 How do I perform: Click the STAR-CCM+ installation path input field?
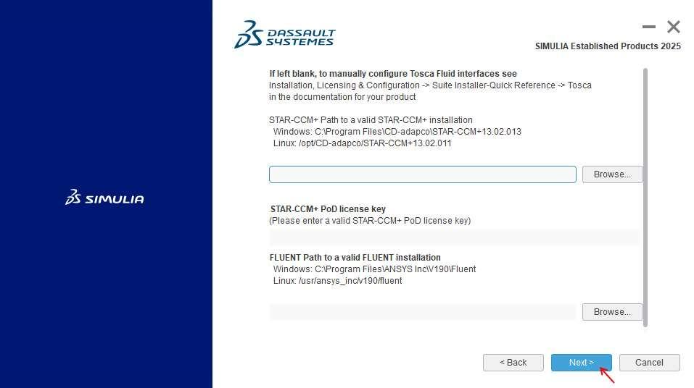tap(422, 174)
